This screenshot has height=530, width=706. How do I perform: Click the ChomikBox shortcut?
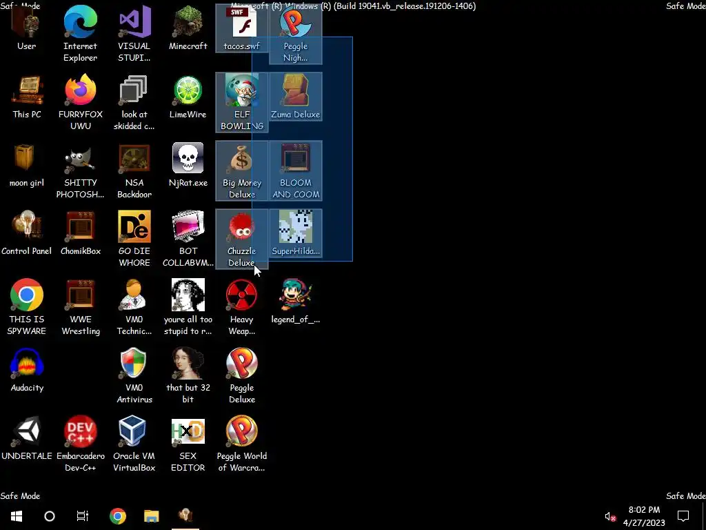[80, 233]
